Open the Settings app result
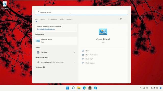Image resolution: width=163 pixels, height=91 pixels. click(x=56, y=52)
